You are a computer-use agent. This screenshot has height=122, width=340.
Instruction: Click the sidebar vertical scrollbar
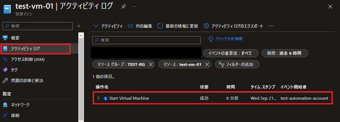81,77
